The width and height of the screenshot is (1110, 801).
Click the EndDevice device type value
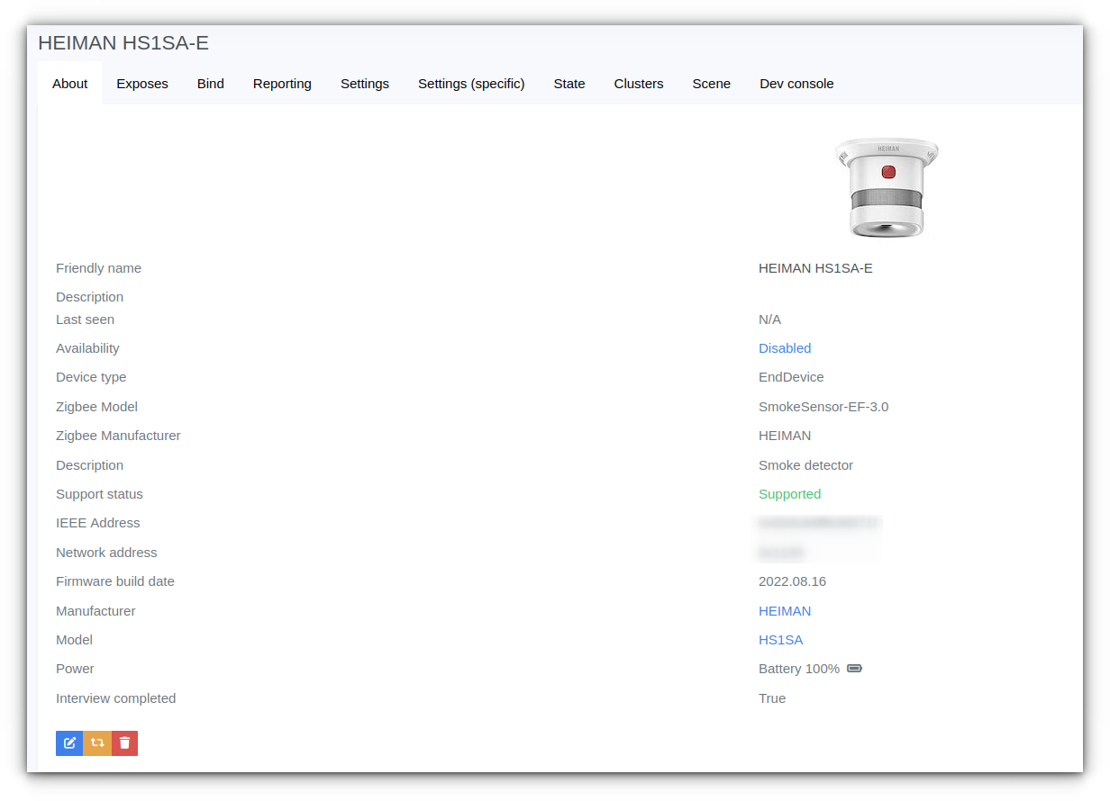coord(791,377)
